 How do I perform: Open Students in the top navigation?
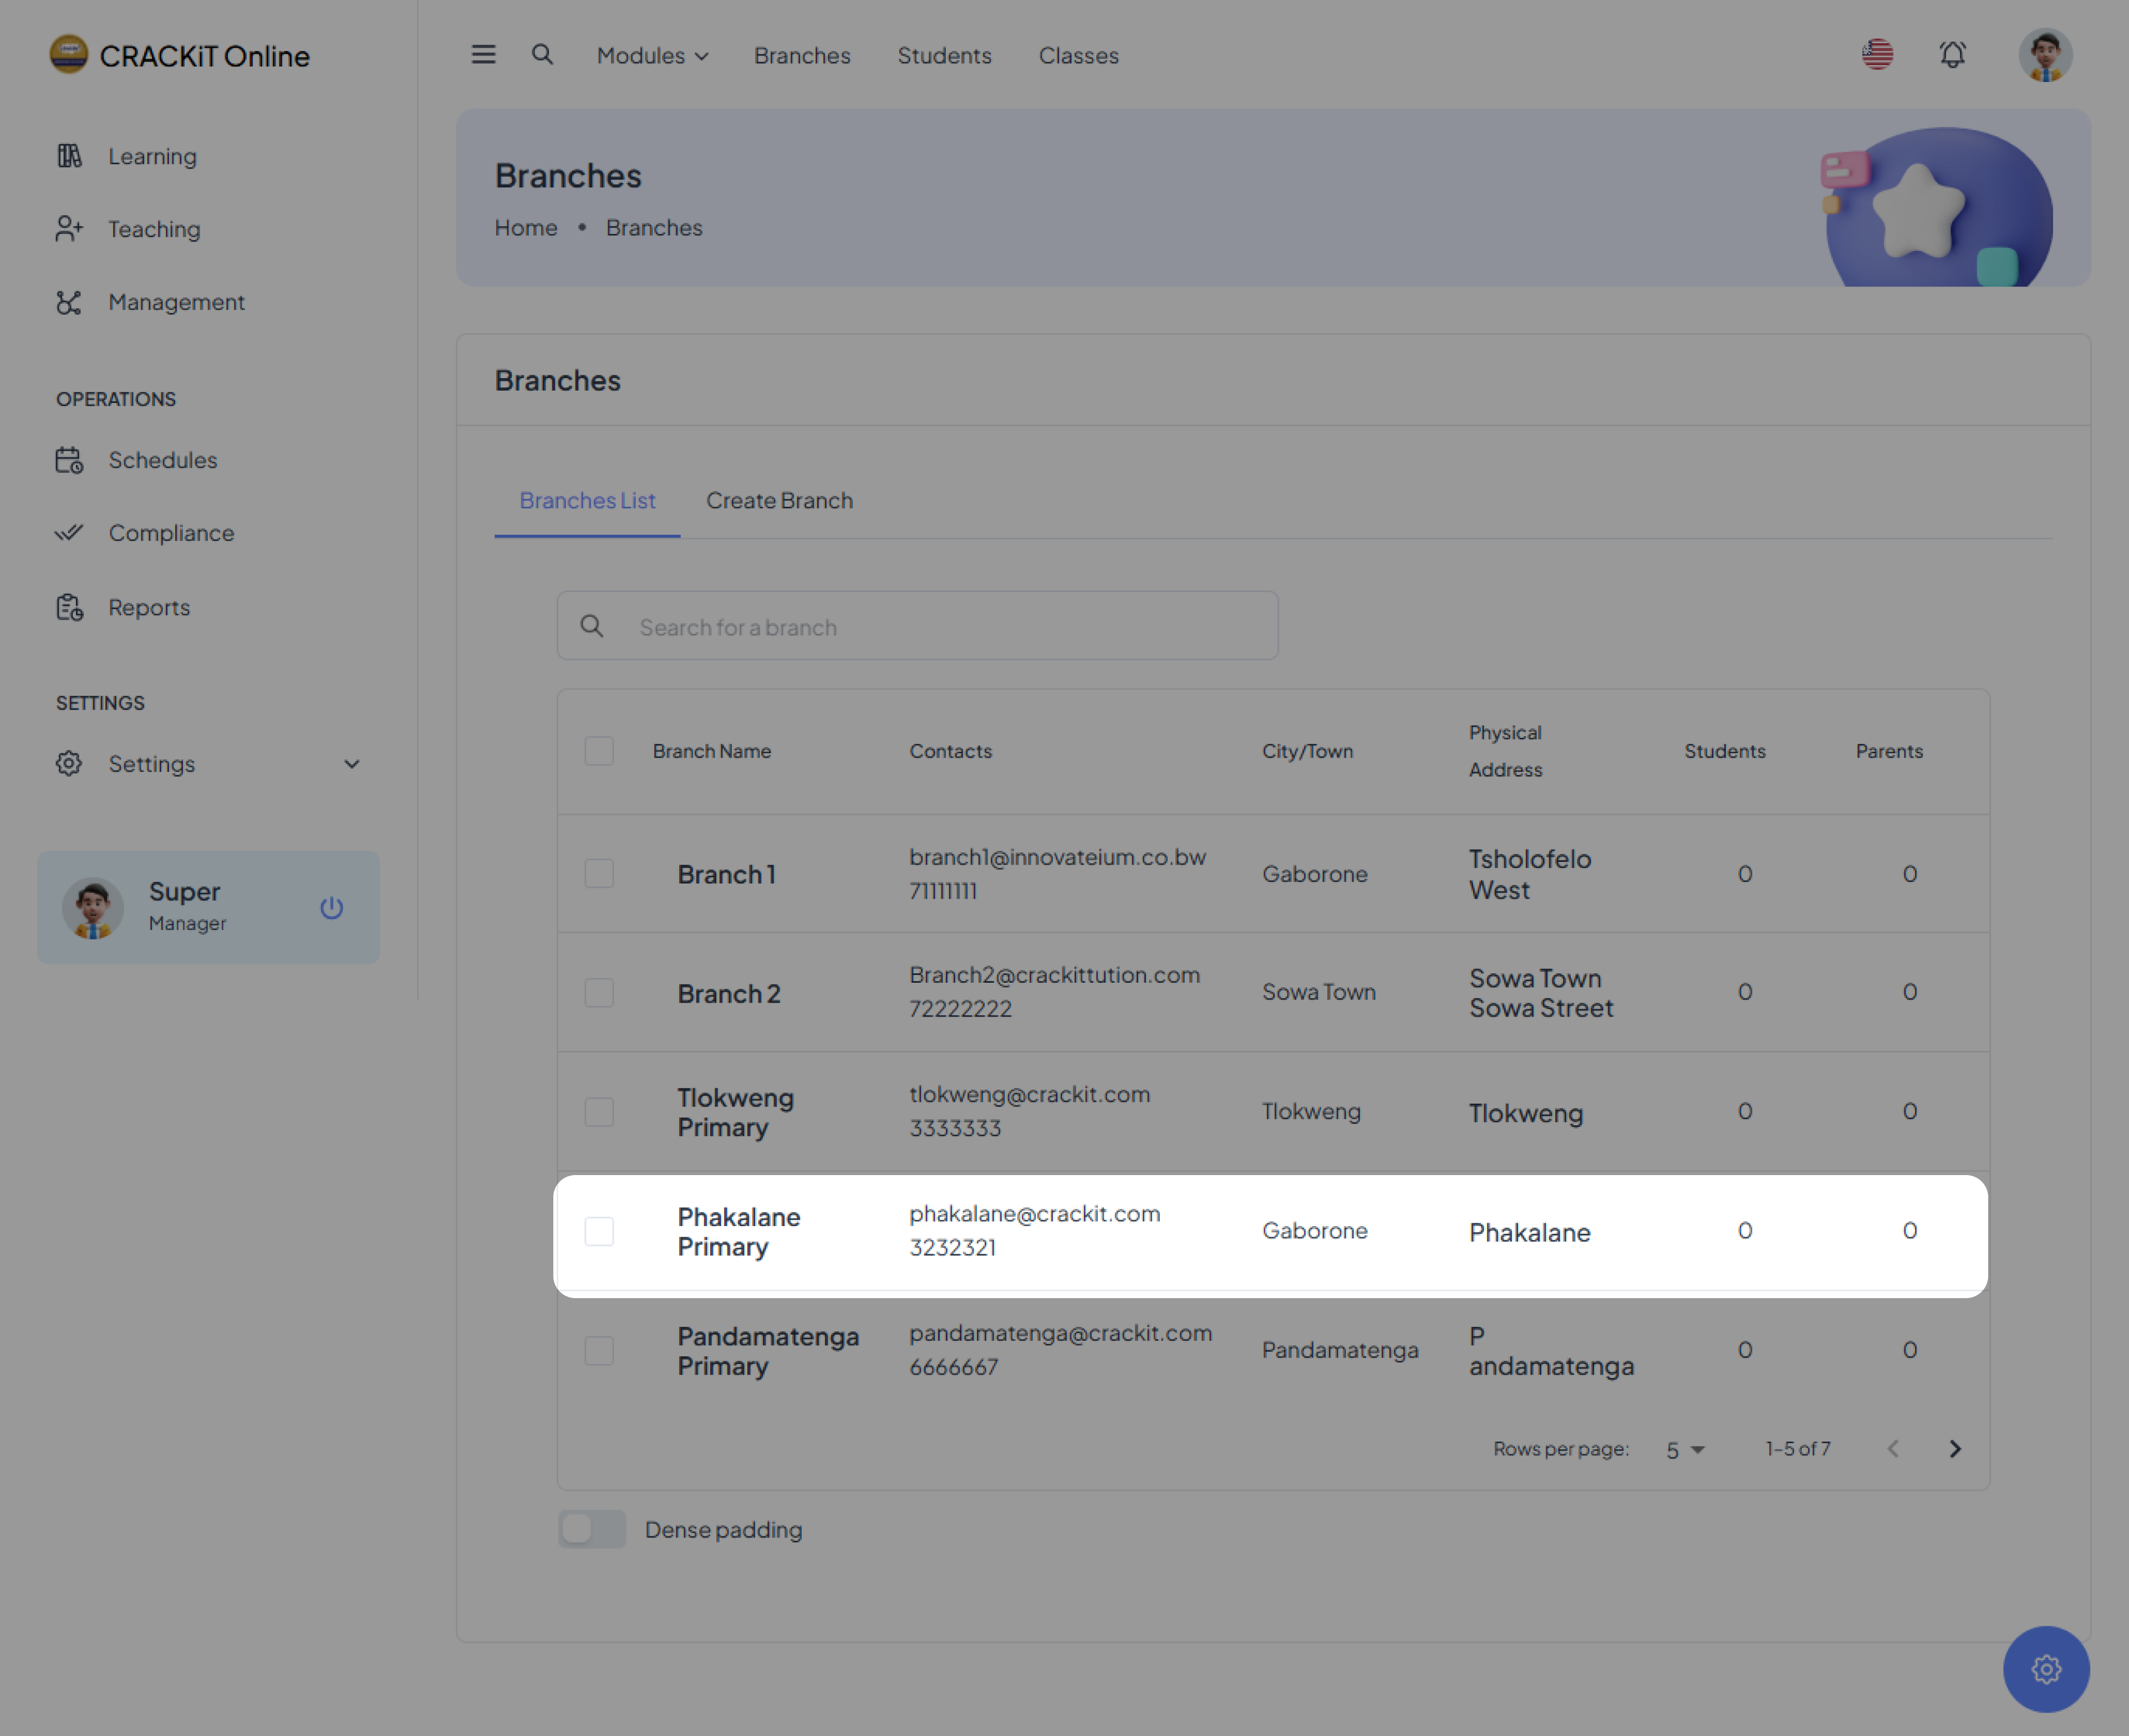[944, 56]
